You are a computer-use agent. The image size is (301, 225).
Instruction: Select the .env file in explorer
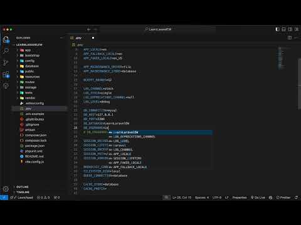click(40, 109)
